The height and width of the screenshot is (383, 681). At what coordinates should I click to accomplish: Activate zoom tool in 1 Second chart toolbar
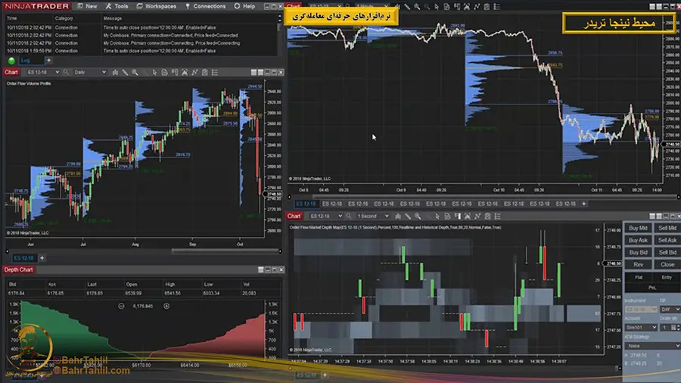[418, 216]
